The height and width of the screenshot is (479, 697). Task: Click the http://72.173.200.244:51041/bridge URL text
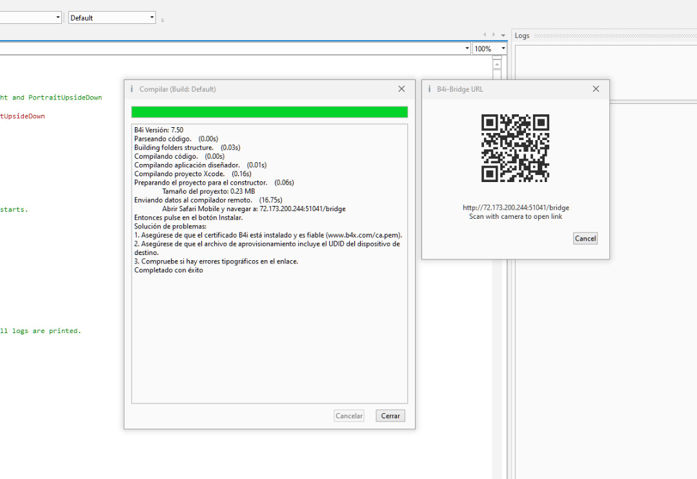(516, 208)
